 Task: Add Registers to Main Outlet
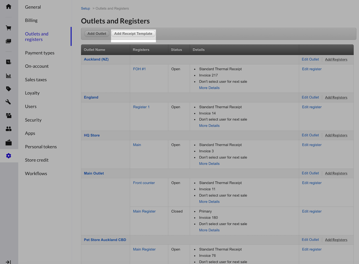click(336, 173)
